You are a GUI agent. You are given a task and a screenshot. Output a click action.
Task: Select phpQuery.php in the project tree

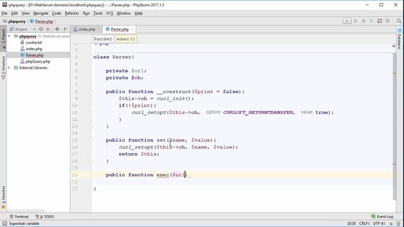click(38, 62)
